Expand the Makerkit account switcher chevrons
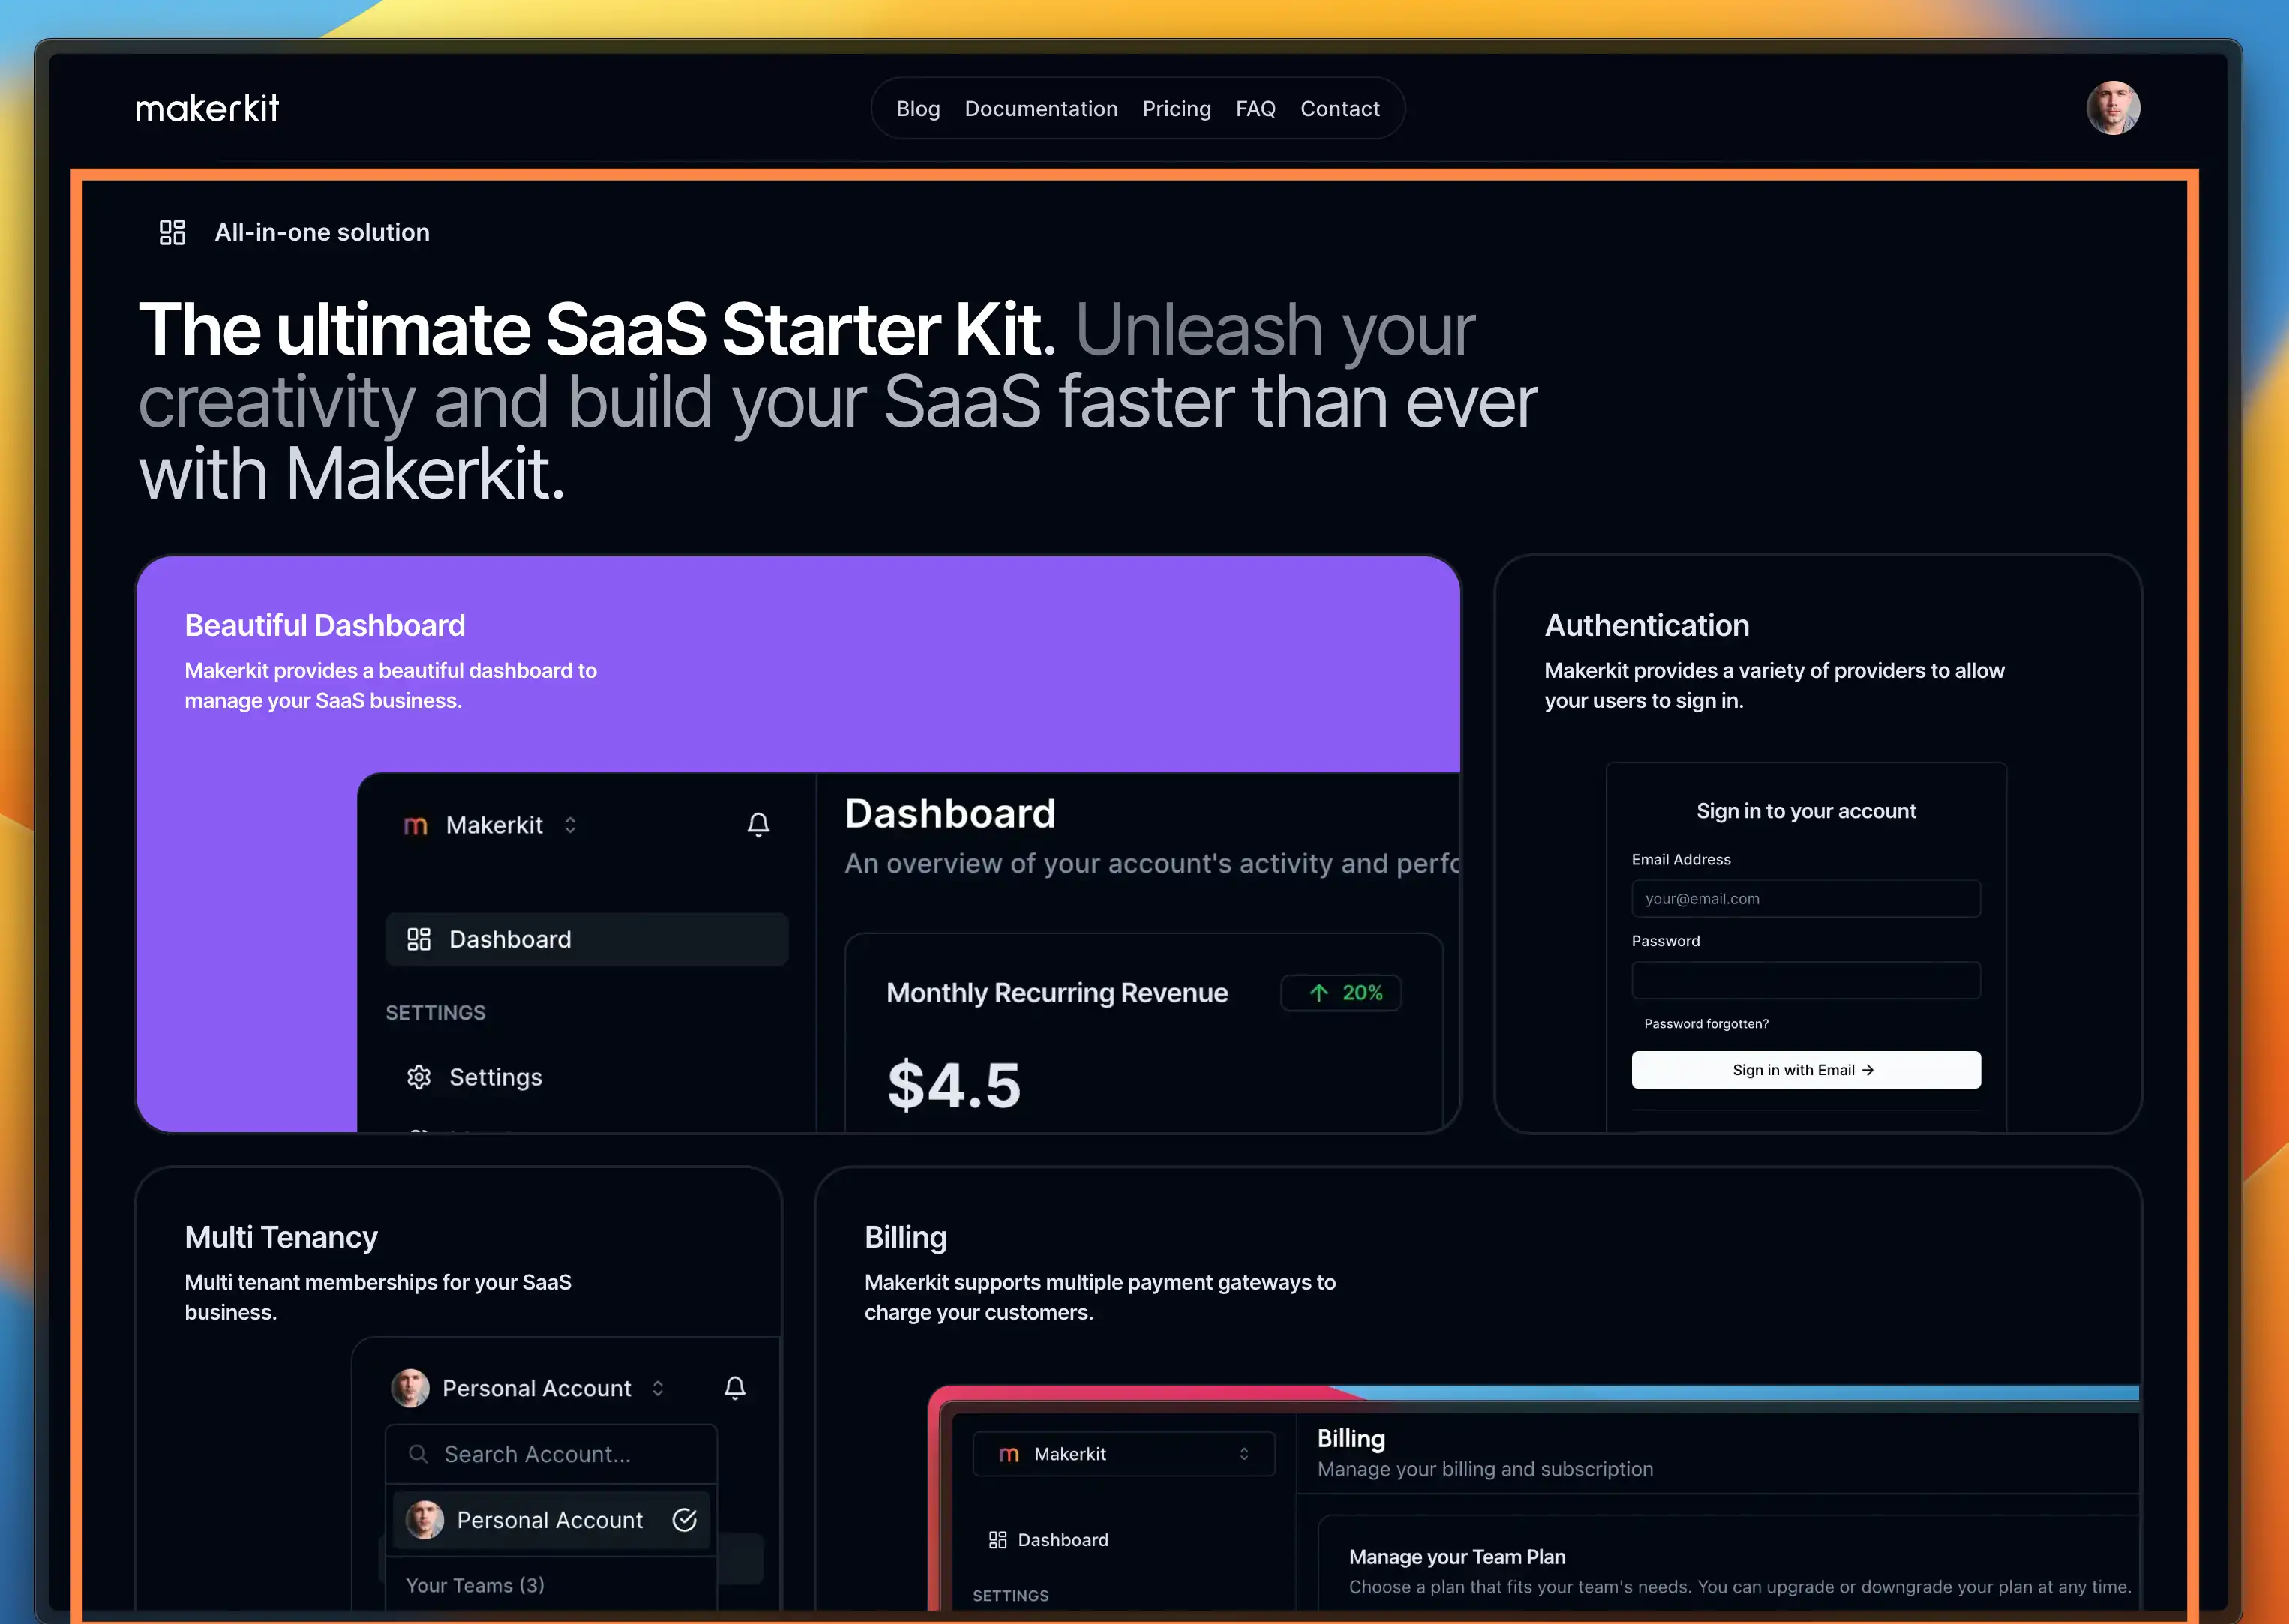 tap(570, 825)
